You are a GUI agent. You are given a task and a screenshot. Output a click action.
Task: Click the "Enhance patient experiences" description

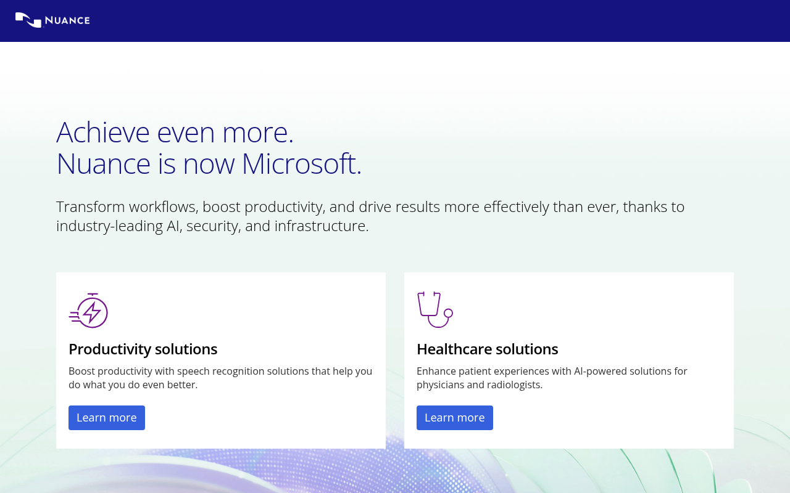click(552, 378)
